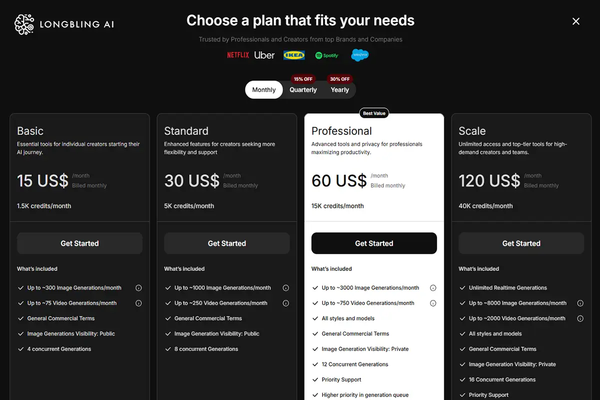View info for Scale ~8000 Image Generations
This screenshot has width=600, height=400.
click(580, 303)
